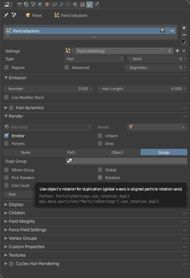190x278 pixels.
Task: Select the Path render type
Action: click(72, 152)
